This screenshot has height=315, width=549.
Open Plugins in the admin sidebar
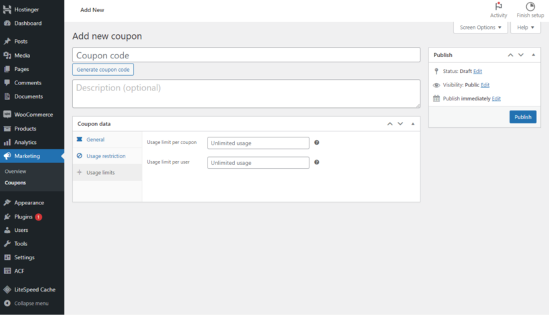coord(23,216)
